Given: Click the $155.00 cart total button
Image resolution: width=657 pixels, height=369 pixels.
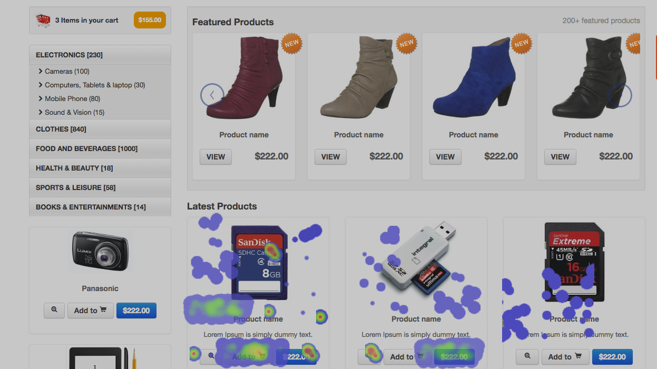Looking at the screenshot, I should tap(150, 20).
